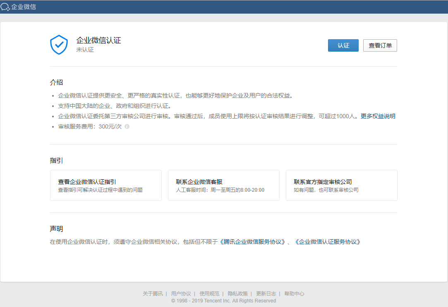Click the 企业微信 speech bubble logo icon

[x=6, y=7]
